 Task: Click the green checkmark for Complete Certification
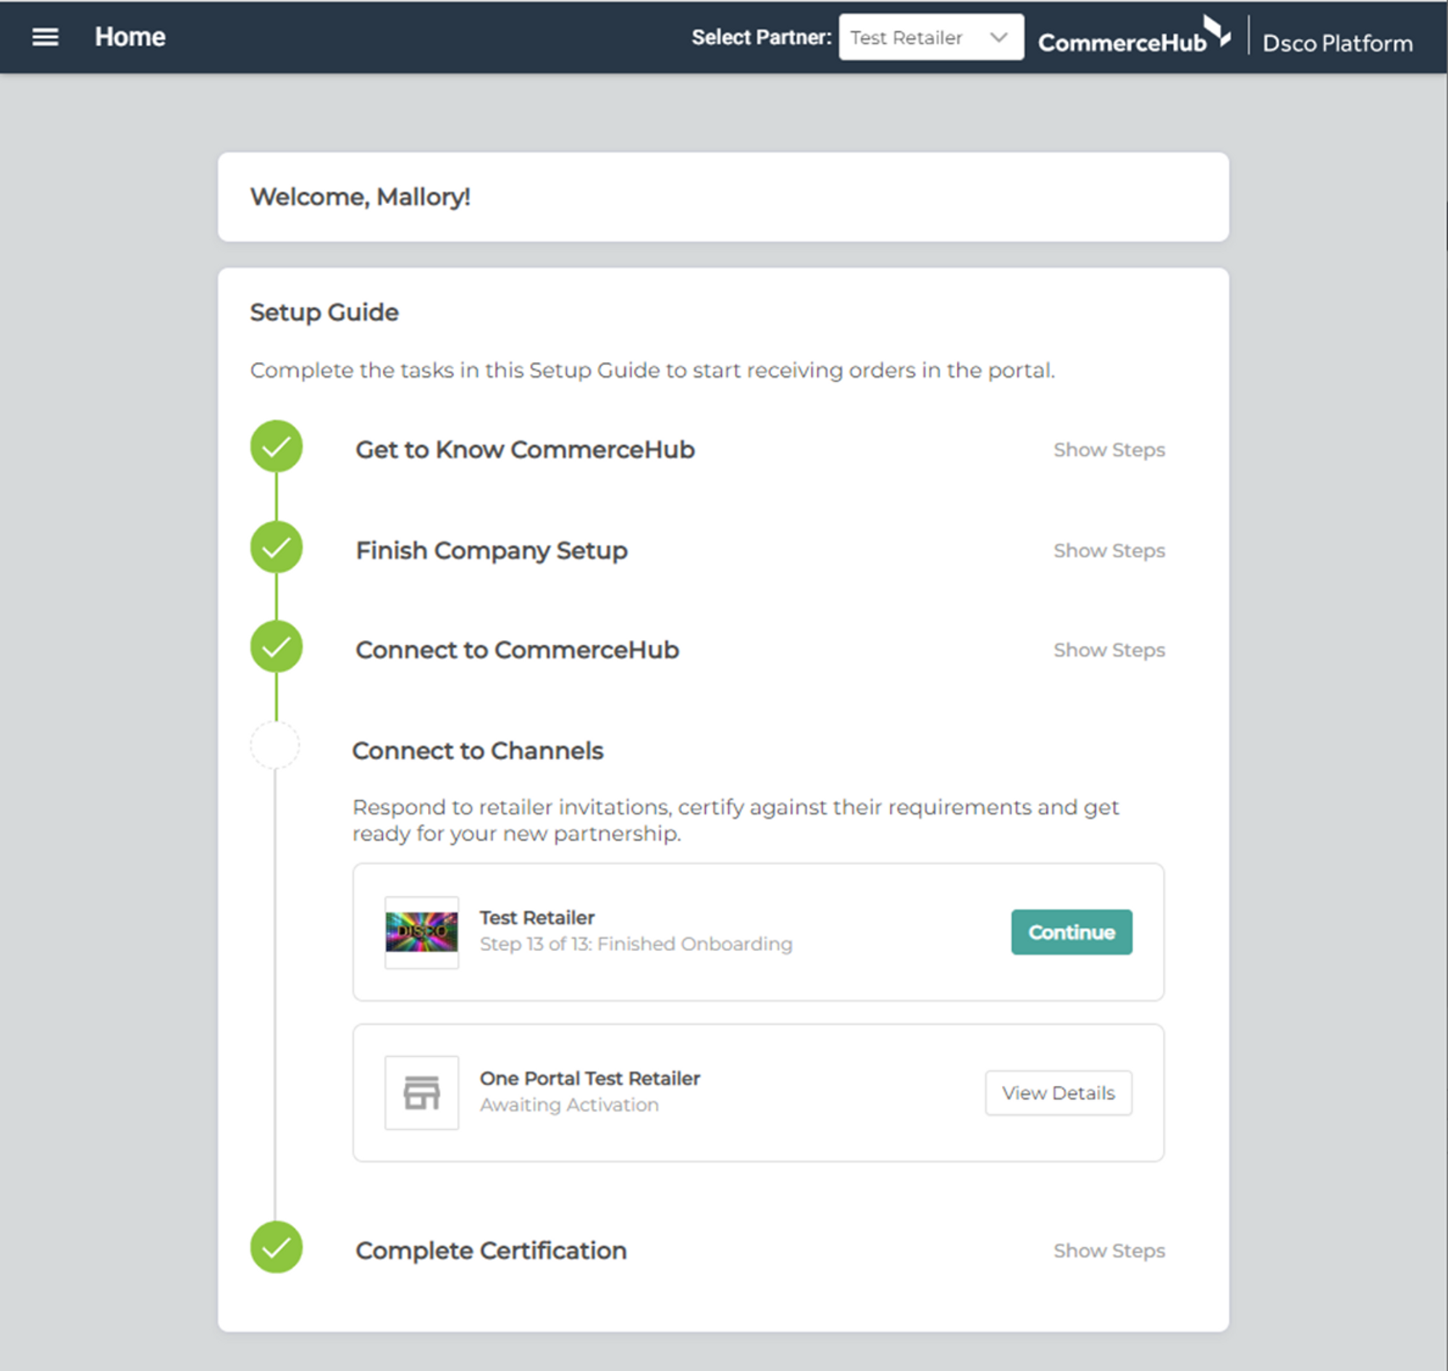click(x=277, y=1247)
